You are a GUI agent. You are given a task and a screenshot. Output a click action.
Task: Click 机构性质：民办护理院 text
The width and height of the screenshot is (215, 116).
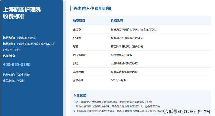(x=17, y=75)
